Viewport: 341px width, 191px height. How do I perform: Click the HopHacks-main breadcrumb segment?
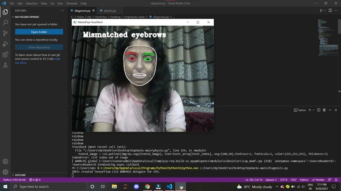[135, 17]
